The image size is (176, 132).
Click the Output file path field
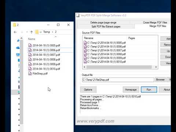[x=118, y=80]
